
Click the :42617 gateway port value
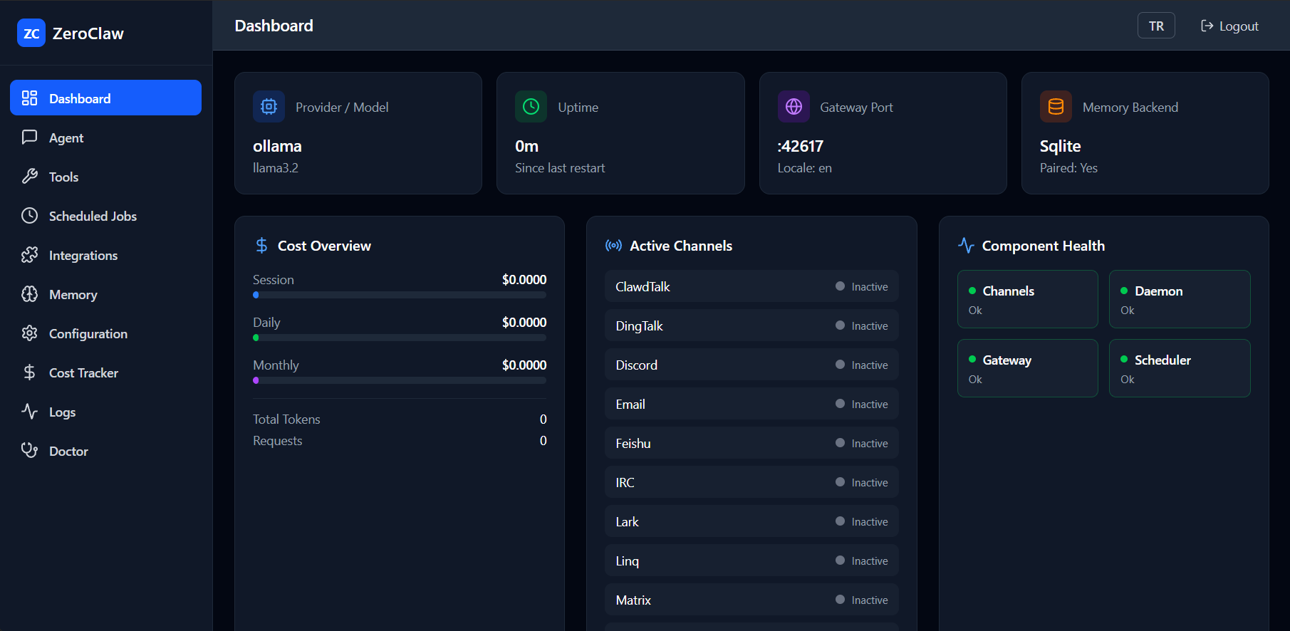(801, 146)
